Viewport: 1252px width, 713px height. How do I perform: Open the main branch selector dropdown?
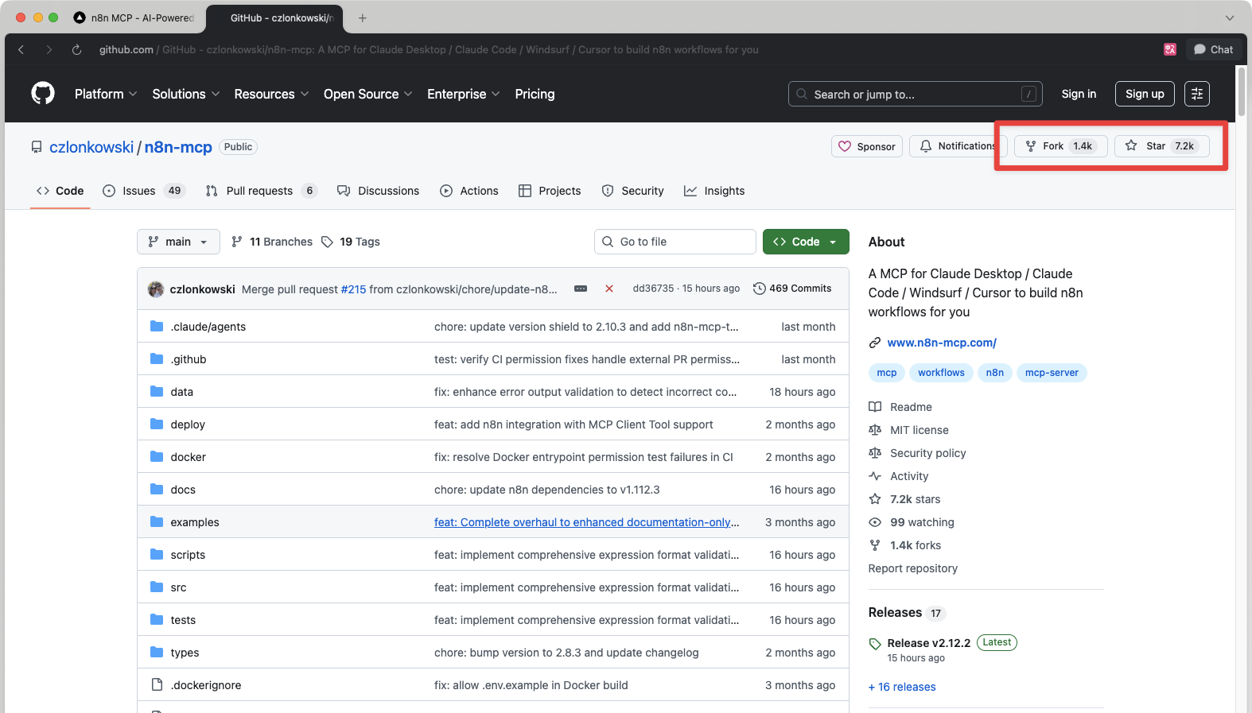coord(178,242)
